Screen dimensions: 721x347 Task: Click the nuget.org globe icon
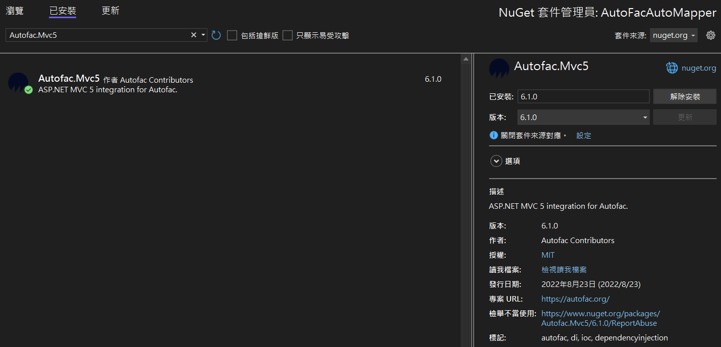click(x=672, y=68)
